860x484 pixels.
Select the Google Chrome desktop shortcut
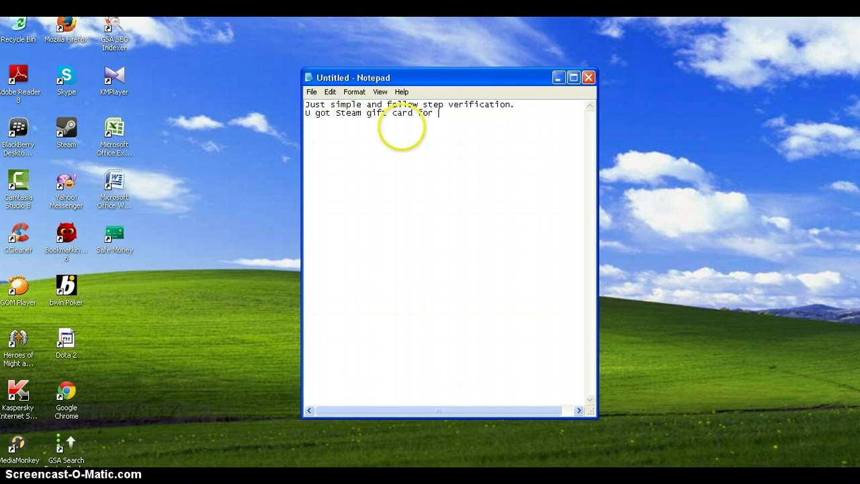pyautogui.click(x=66, y=401)
